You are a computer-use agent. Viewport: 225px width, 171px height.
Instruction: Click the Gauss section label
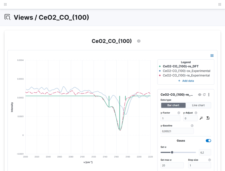(181, 141)
